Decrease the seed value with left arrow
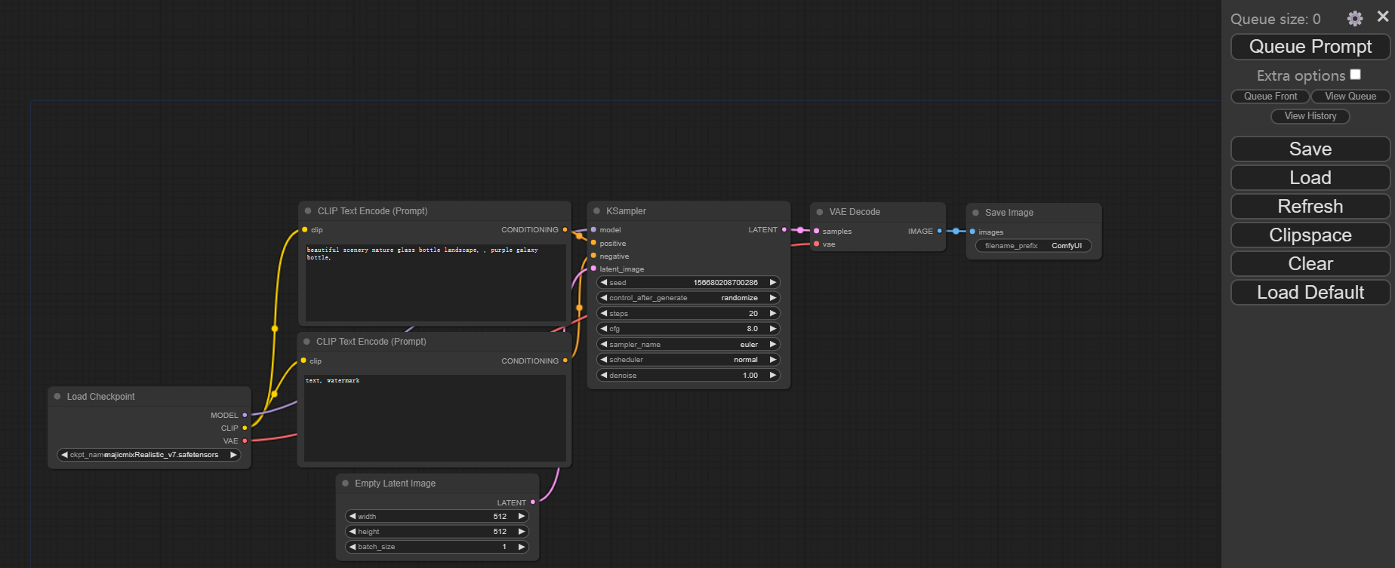 [x=604, y=282]
